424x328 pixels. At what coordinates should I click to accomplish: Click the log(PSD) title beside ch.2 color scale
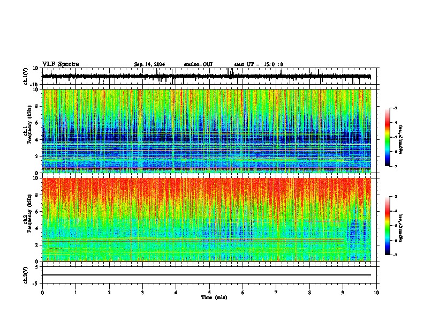point(401,228)
